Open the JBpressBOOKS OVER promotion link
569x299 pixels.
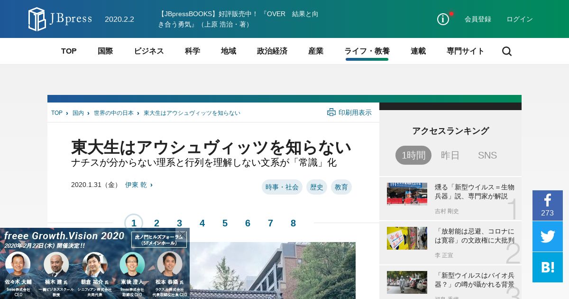pyautogui.click(x=238, y=19)
